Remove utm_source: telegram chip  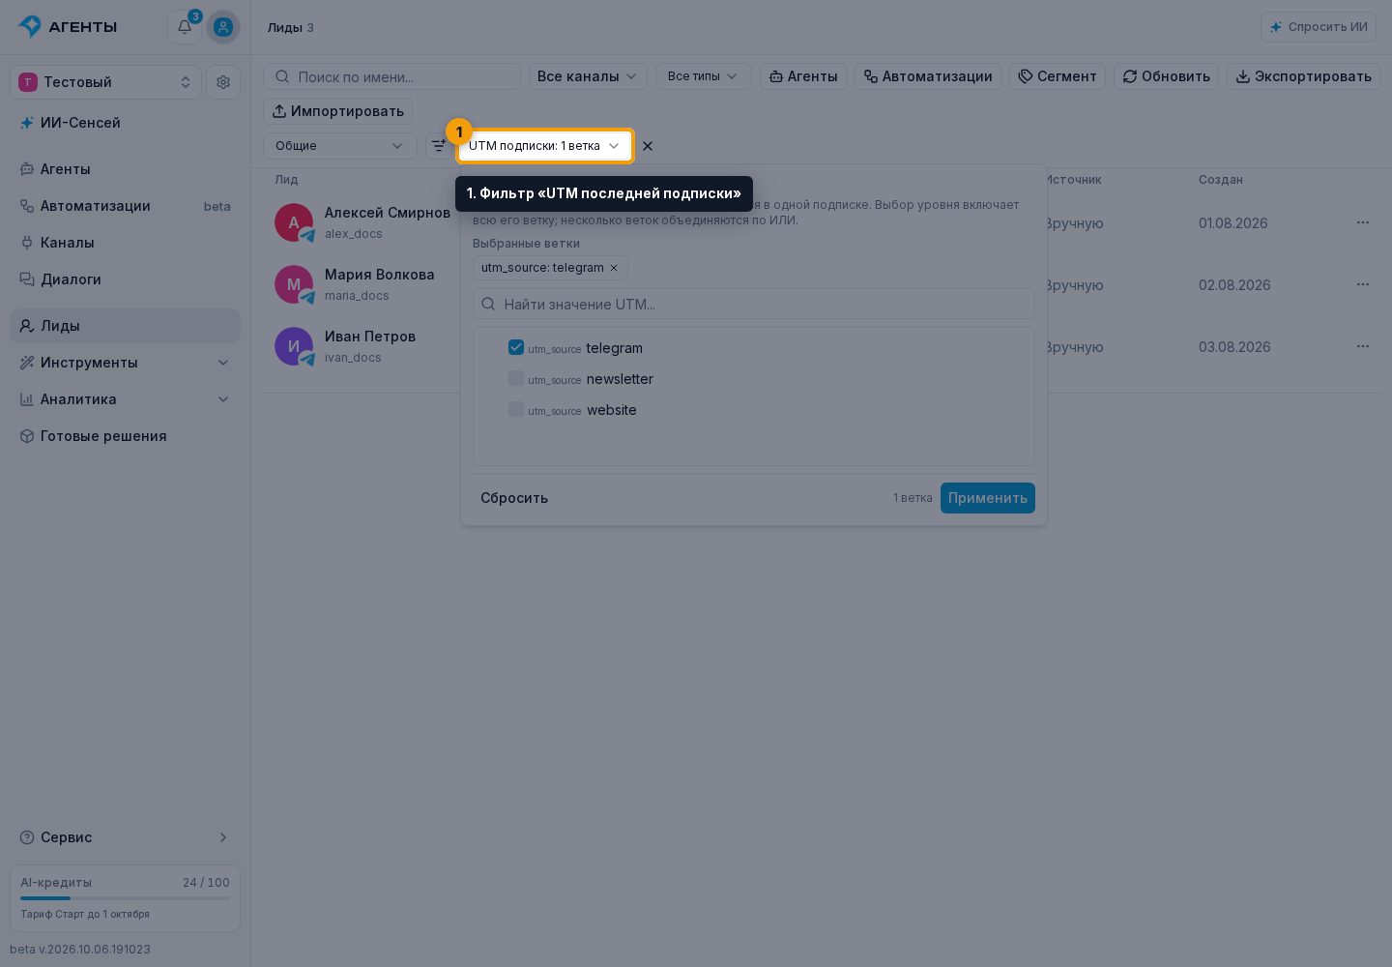(614, 268)
